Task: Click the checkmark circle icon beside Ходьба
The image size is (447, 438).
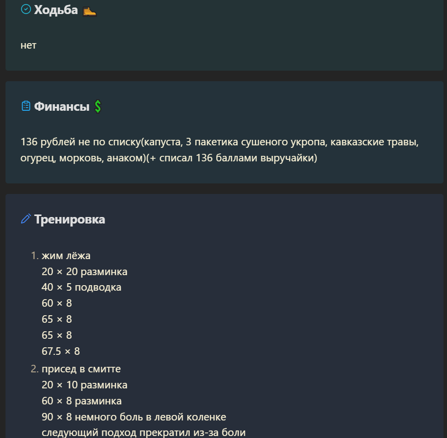Action: [x=26, y=10]
